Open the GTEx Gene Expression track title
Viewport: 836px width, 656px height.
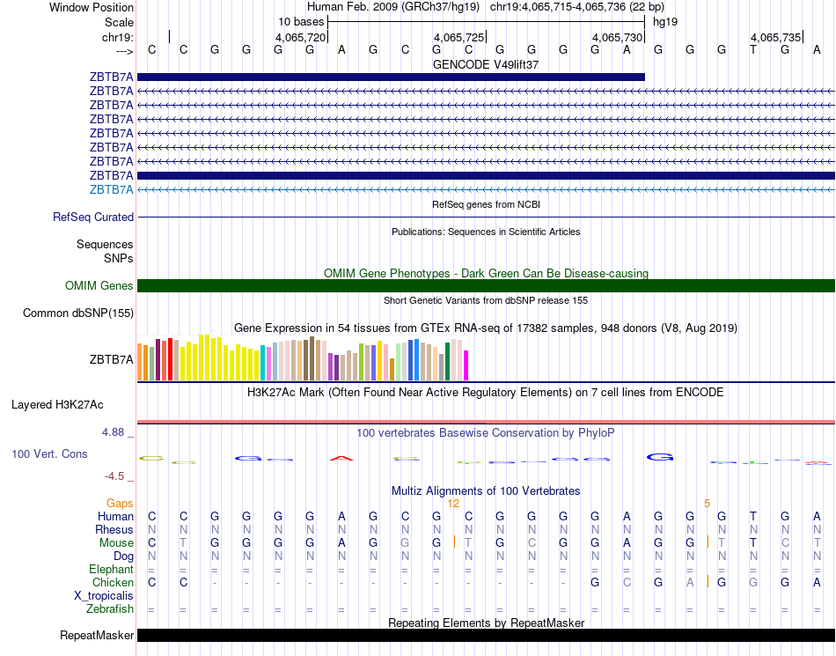click(x=486, y=328)
